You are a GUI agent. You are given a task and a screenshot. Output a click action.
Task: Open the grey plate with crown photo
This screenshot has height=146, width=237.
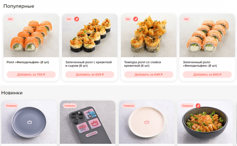click(29, 122)
